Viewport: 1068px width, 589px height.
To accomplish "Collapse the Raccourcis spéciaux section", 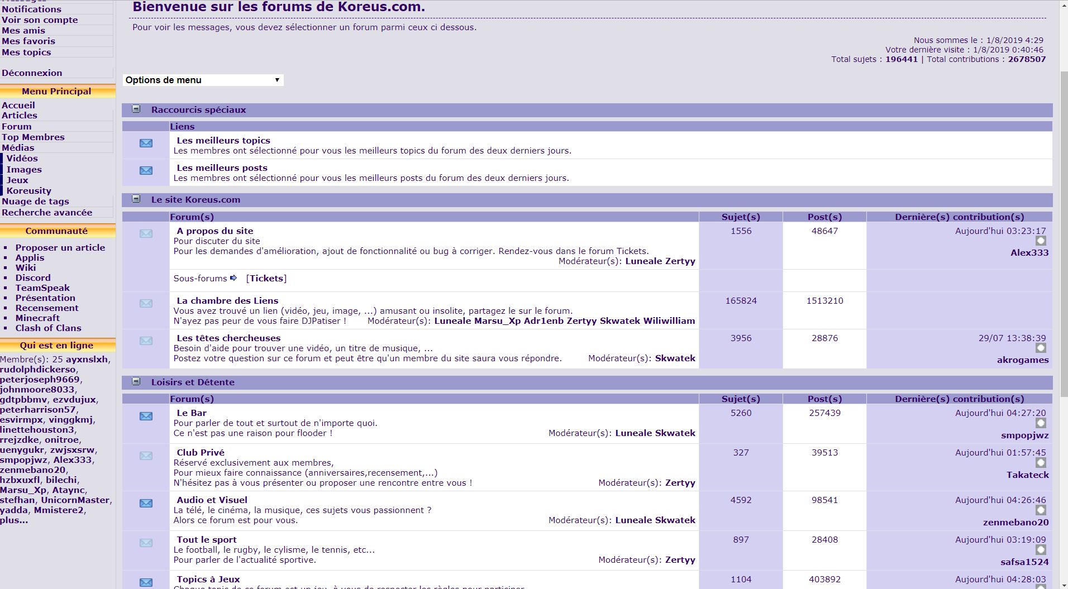I will [x=136, y=109].
